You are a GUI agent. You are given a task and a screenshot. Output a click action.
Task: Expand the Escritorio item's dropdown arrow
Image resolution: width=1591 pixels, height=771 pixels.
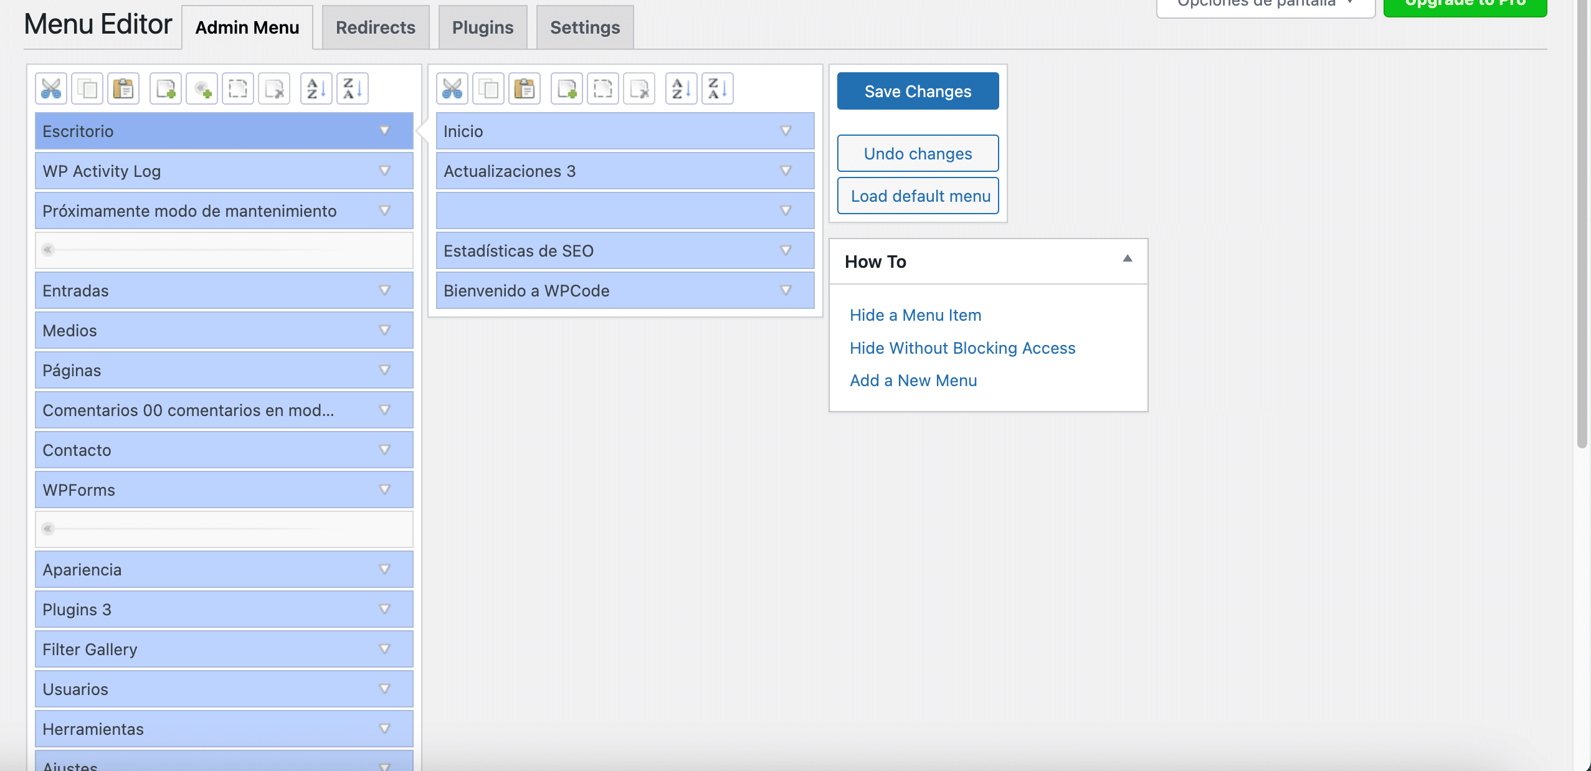point(384,131)
